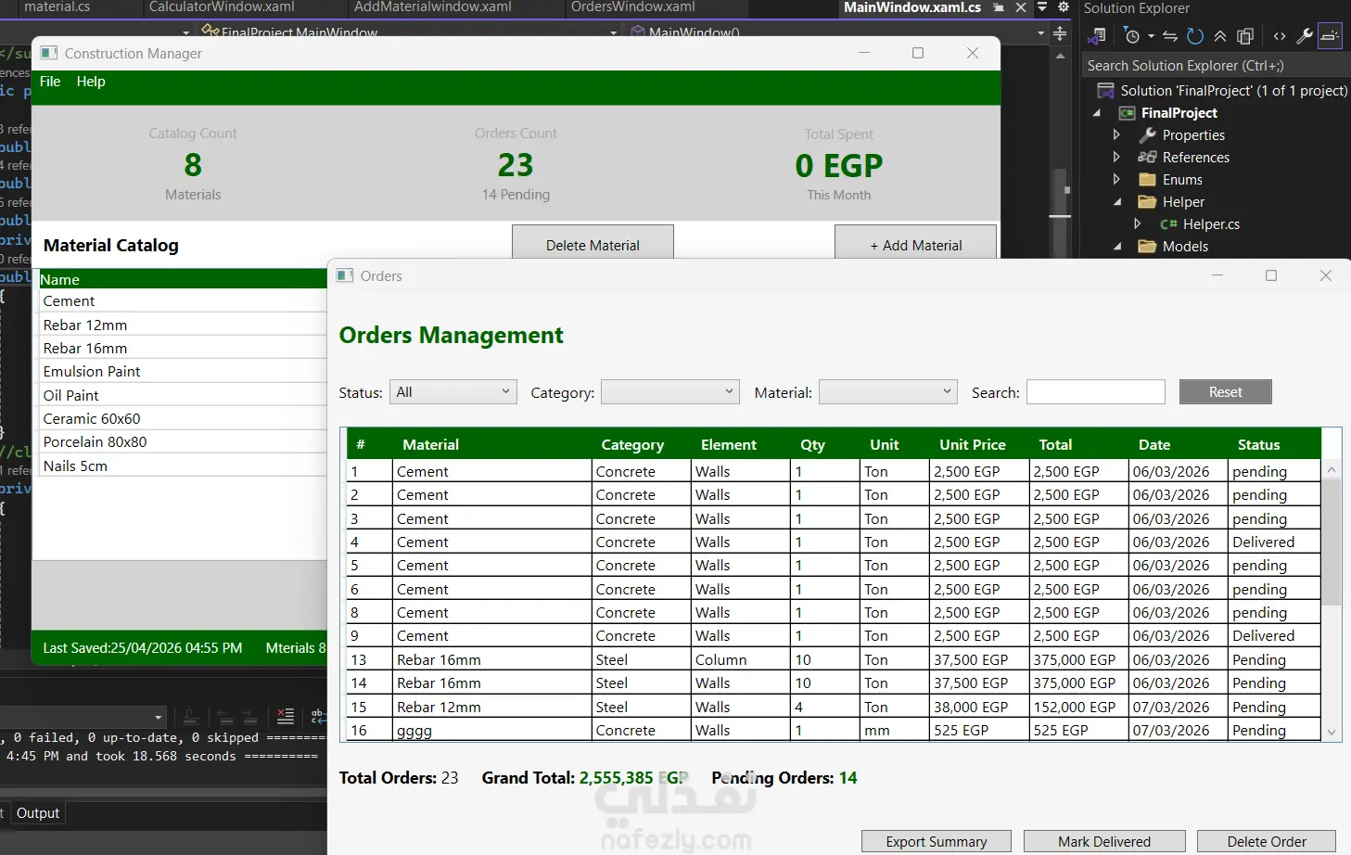Toggle the Preview Selected Items icon
This screenshot has width=1351, height=855.
coord(1330,36)
